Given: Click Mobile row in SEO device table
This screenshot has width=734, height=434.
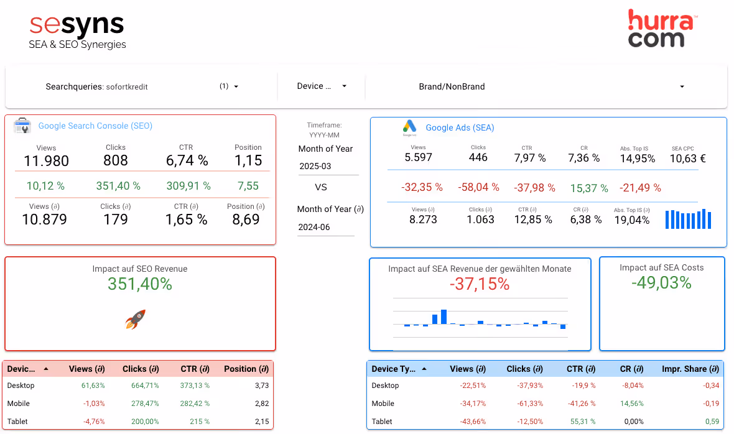Looking at the screenshot, I should tap(138, 404).
